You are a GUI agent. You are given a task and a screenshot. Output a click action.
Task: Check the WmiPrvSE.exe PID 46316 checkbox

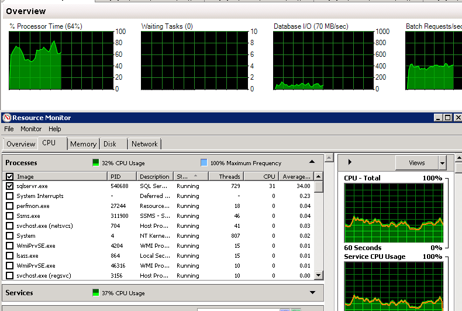point(10,265)
